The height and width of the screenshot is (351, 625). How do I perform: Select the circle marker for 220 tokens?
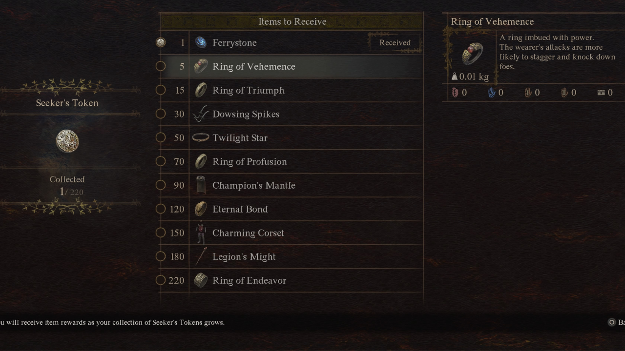tap(161, 280)
